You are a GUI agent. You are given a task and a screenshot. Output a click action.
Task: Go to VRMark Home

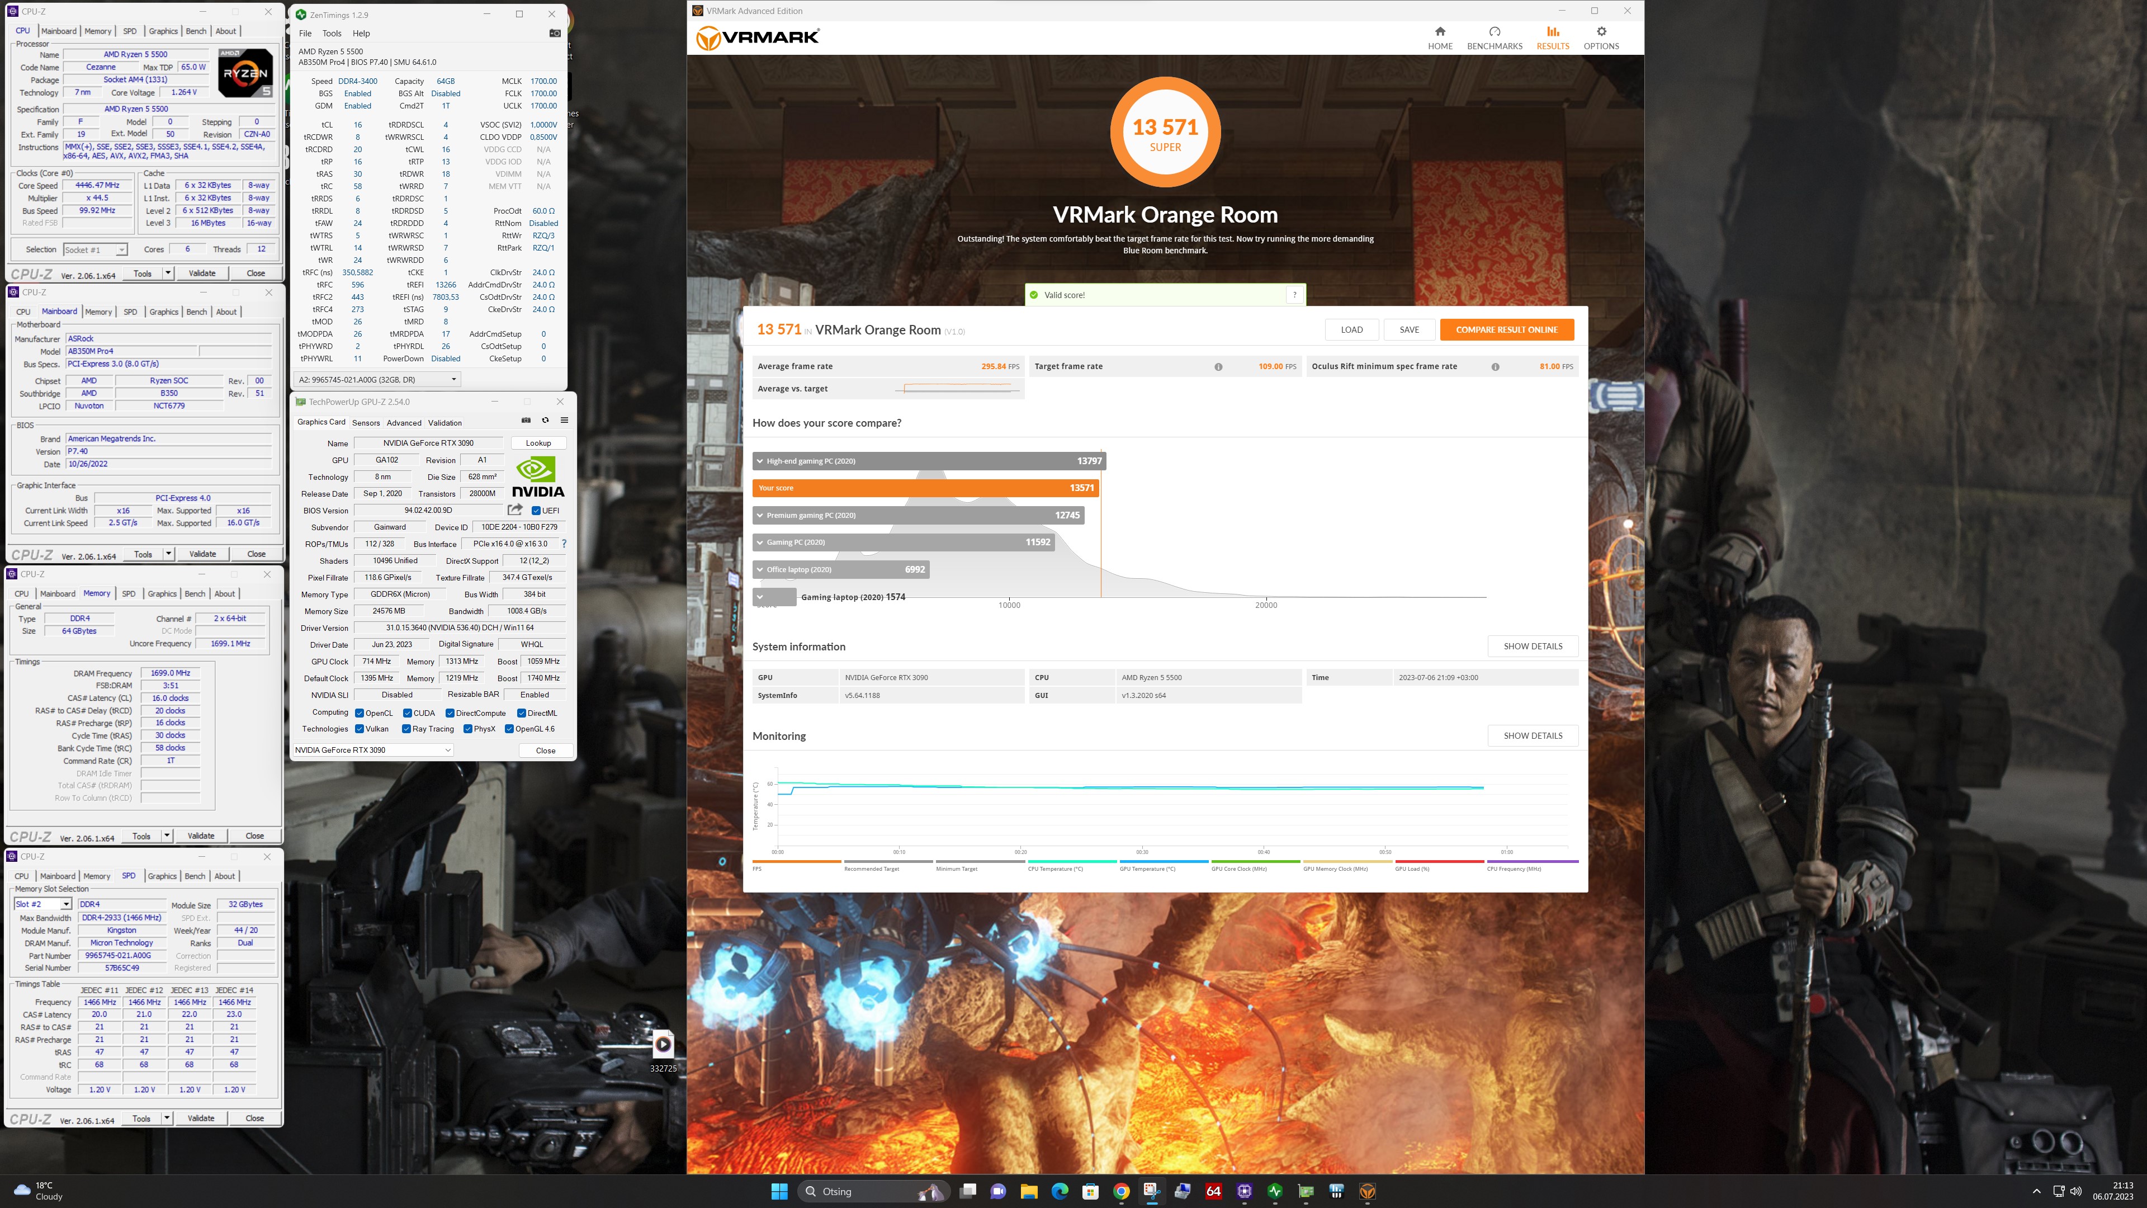(1439, 37)
